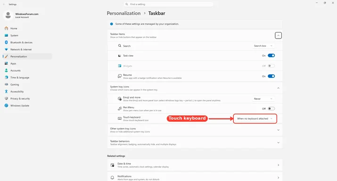The image size is (337, 181).
Task: Click the Home icon in the sidebar
Action: 6,28
